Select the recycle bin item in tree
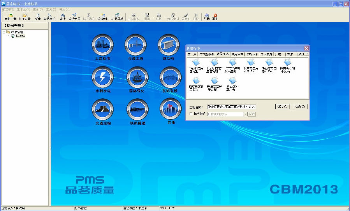 [18, 36]
